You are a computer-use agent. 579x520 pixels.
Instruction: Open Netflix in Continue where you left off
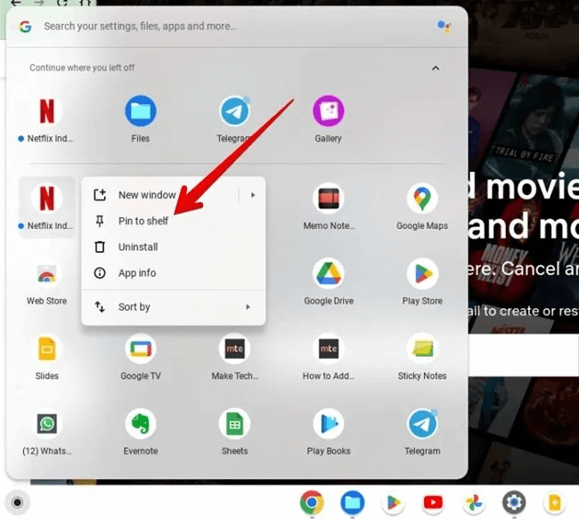47,118
